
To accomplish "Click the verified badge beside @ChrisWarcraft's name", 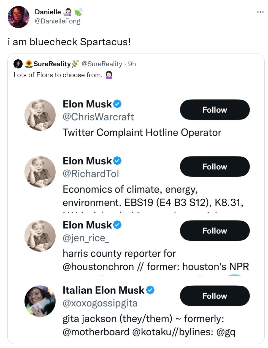I will [x=117, y=104].
